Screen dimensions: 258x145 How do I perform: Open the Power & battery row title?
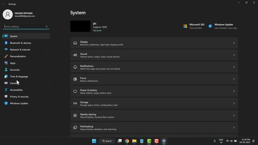pos(89,90)
